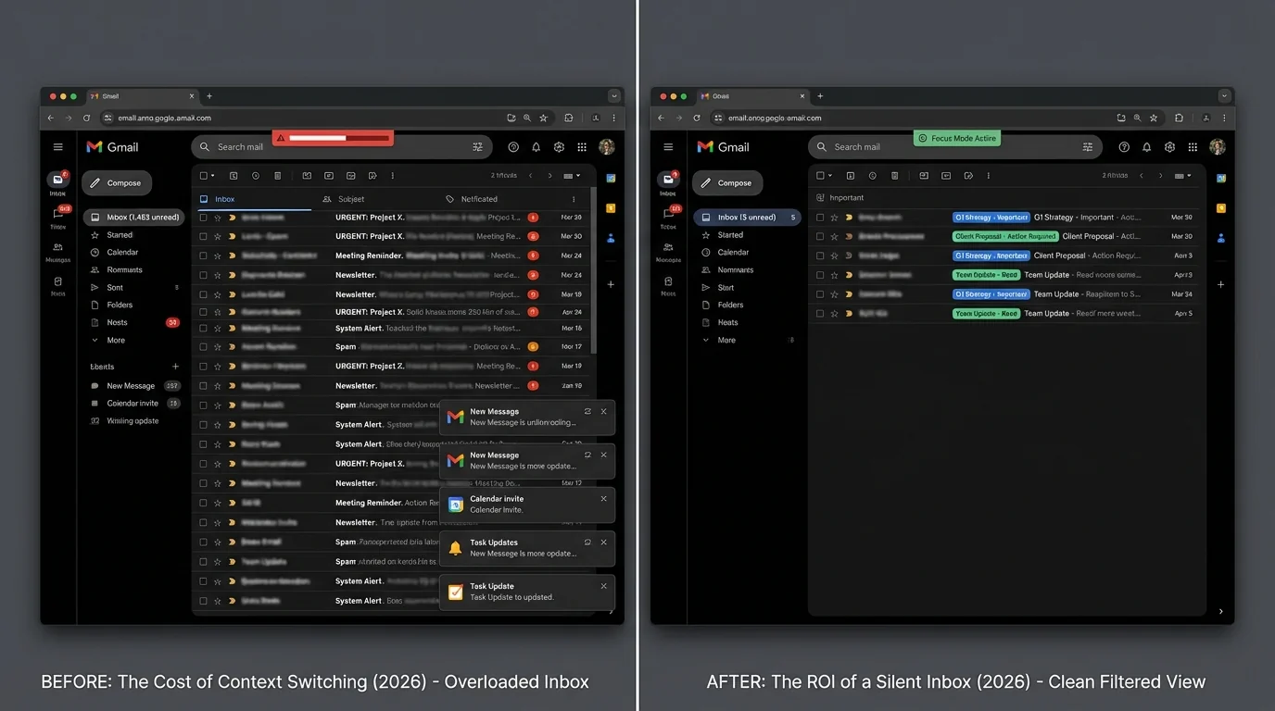Screen dimensions: 1275x711
Task: Open the Subject tab in the overloaded inbox
Action: pos(350,199)
